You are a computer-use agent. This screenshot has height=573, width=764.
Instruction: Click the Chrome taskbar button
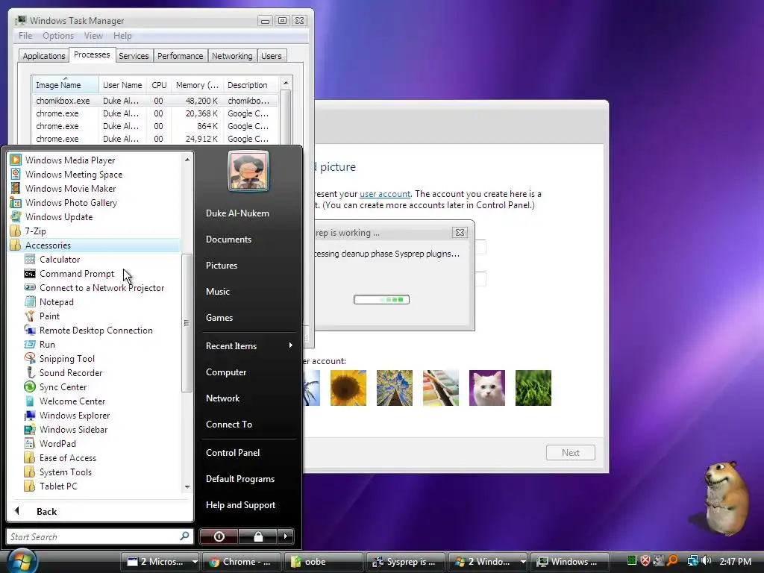(242, 561)
